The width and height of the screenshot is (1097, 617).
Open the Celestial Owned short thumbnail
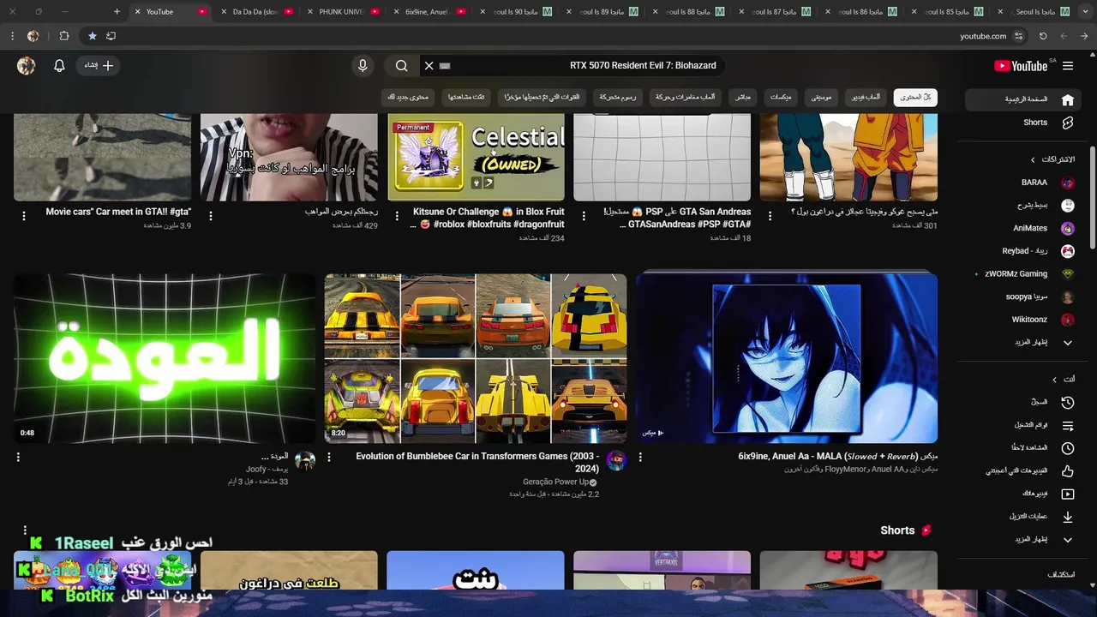point(476,158)
